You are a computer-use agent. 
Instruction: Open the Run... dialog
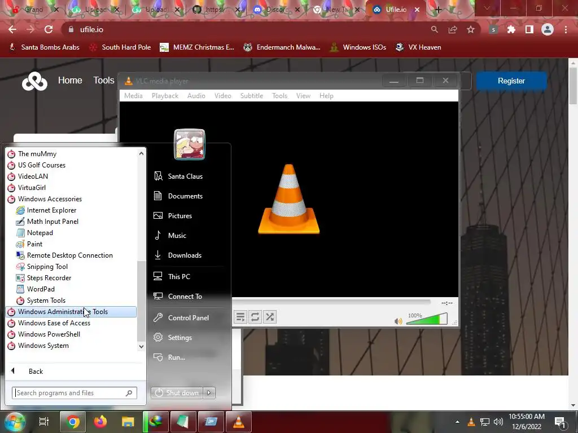176,357
